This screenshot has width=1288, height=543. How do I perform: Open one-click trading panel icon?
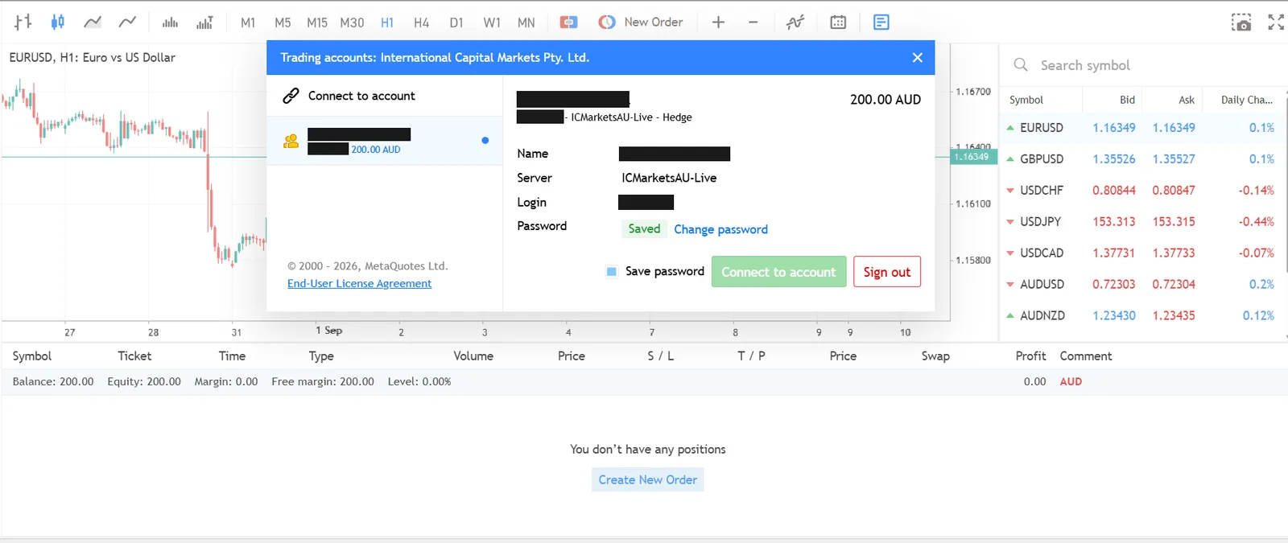tap(568, 23)
